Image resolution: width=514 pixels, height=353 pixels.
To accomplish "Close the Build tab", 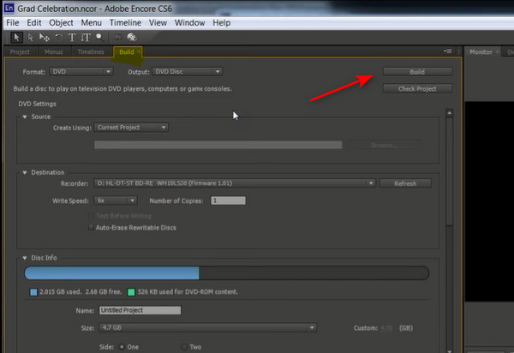I will coord(139,51).
